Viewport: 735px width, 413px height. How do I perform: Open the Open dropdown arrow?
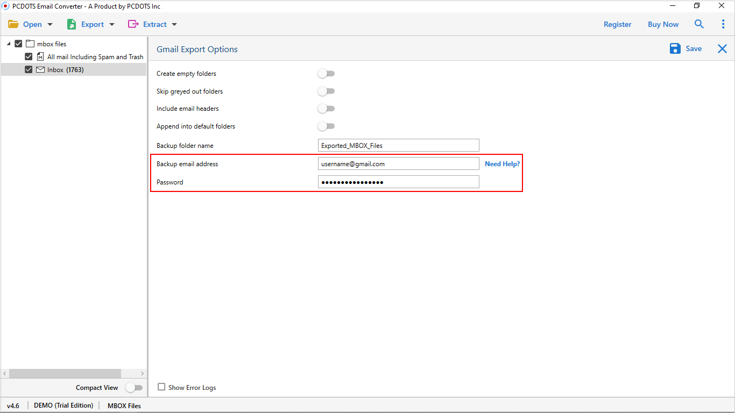pos(50,25)
